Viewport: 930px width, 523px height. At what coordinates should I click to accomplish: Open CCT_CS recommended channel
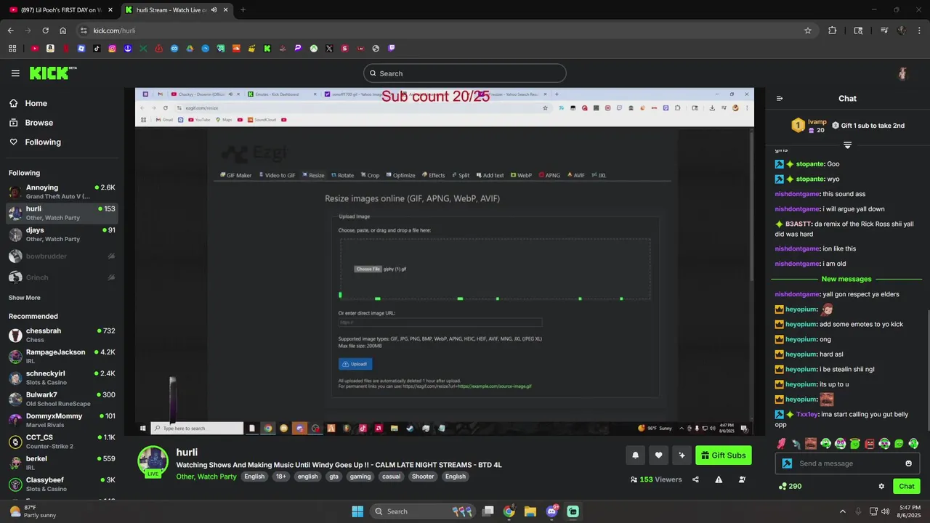pyautogui.click(x=62, y=442)
